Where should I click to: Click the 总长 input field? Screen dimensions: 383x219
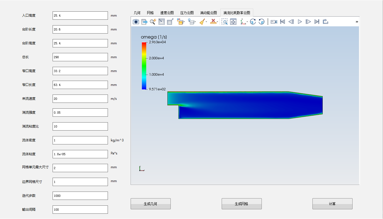pos(80,57)
